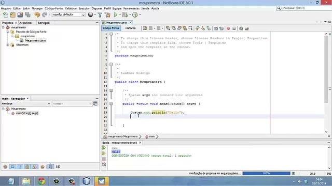Toggle Show Inner Classes filter in Navigator
The width and height of the screenshot is (332, 186).
(x=35, y=167)
